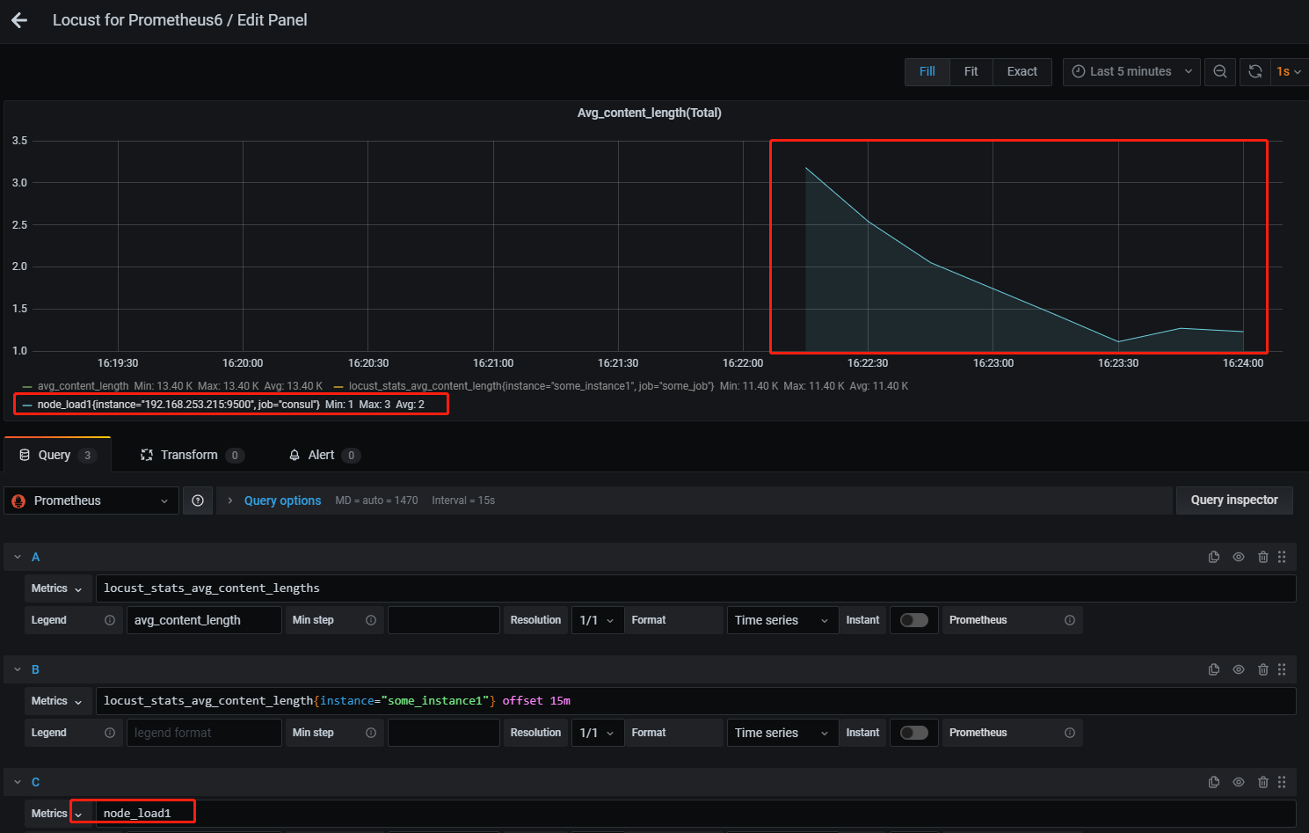1309x833 pixels.
Task: Click the refresh dashboard icon
Action: [1254, 71]
